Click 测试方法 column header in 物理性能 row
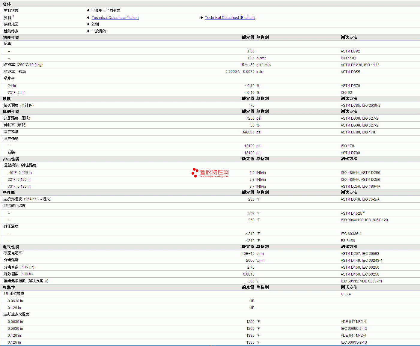420x346 pixels. point(349,37)
